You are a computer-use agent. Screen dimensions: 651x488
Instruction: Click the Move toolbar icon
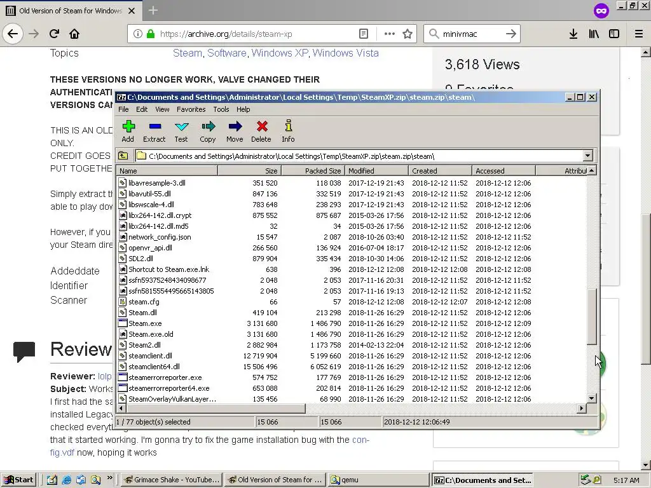click(x=235, y=131)
